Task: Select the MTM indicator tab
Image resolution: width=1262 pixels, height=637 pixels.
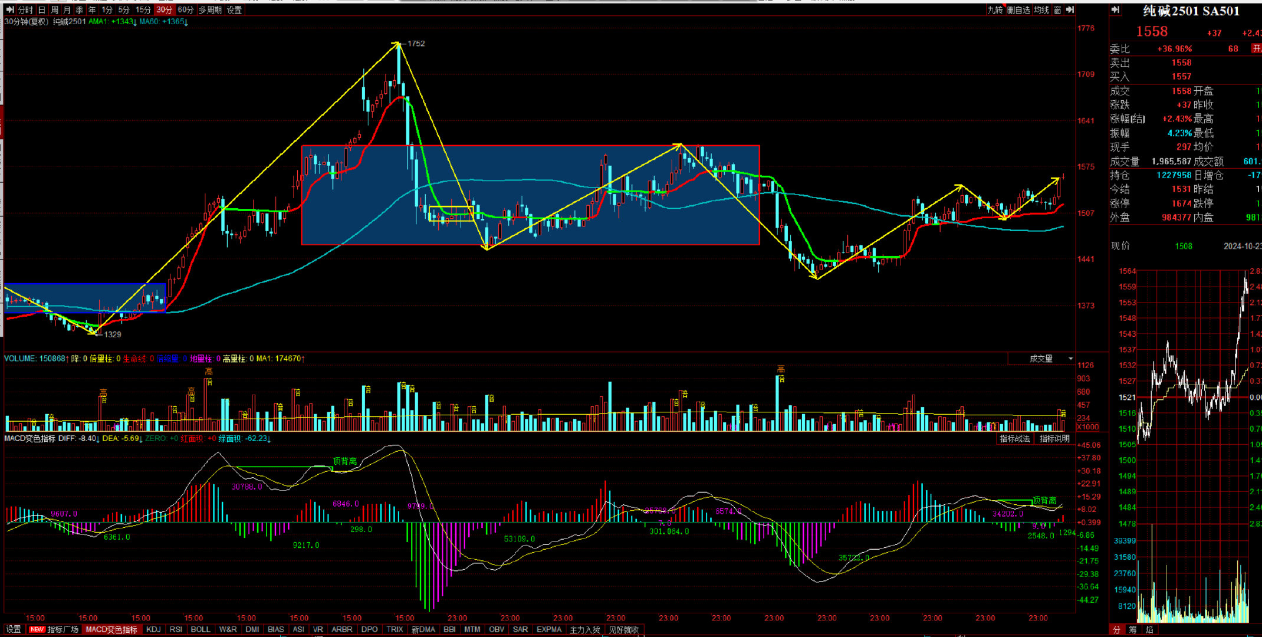Action: (x=472, y=629)
